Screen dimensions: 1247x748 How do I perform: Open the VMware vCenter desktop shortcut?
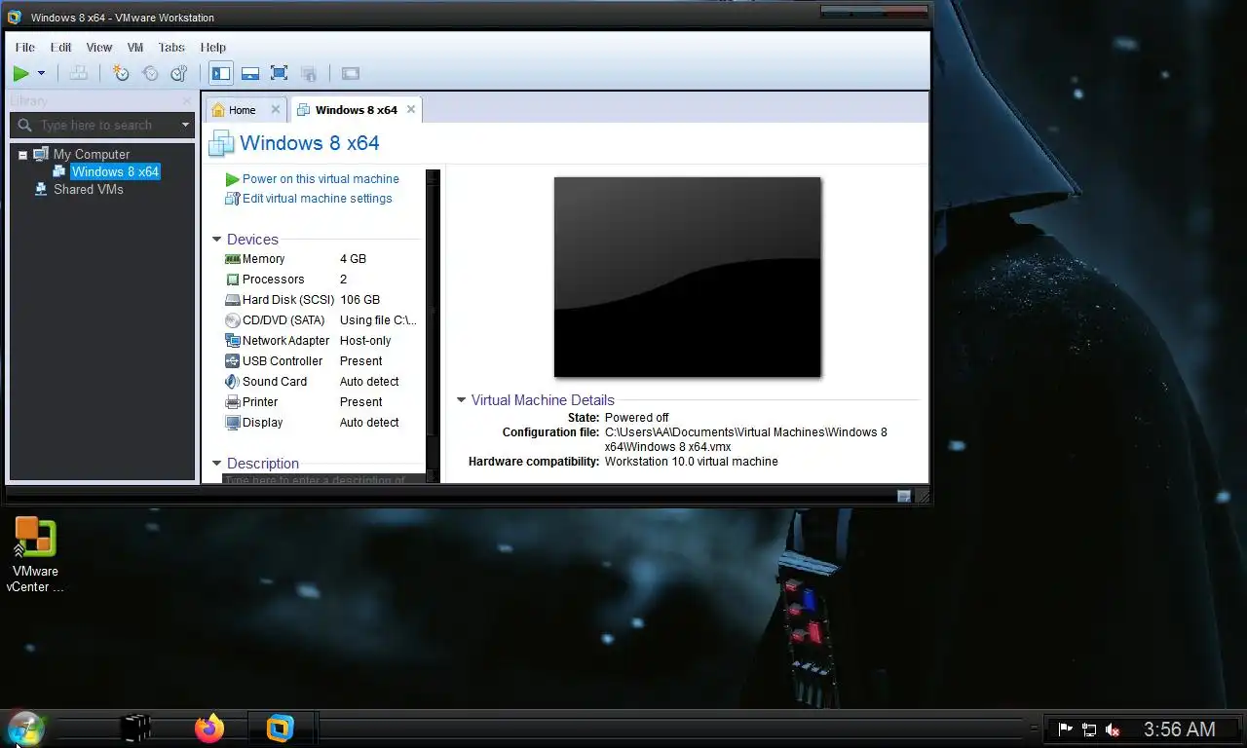tap(35, 555)
